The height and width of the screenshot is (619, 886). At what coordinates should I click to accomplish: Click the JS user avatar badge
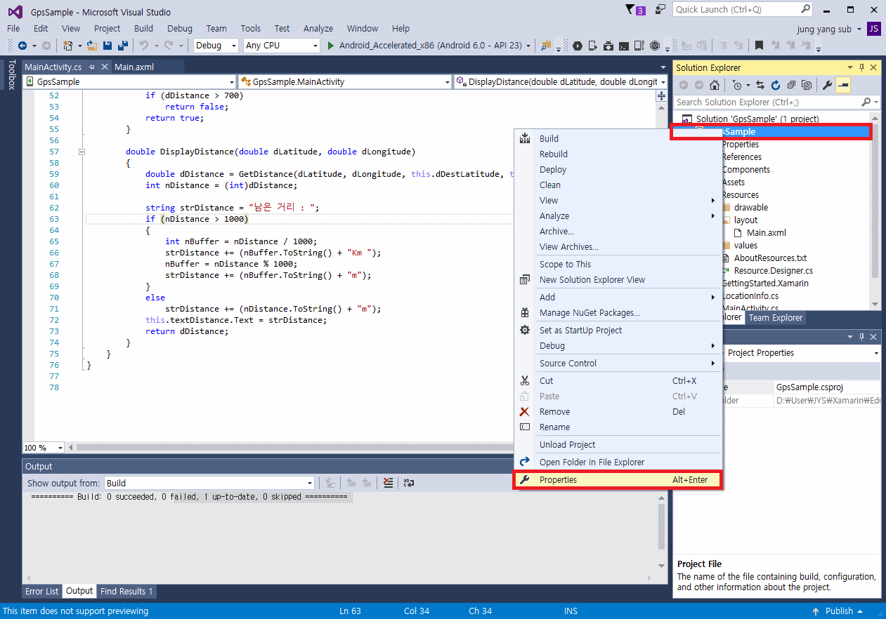point(873,29)
